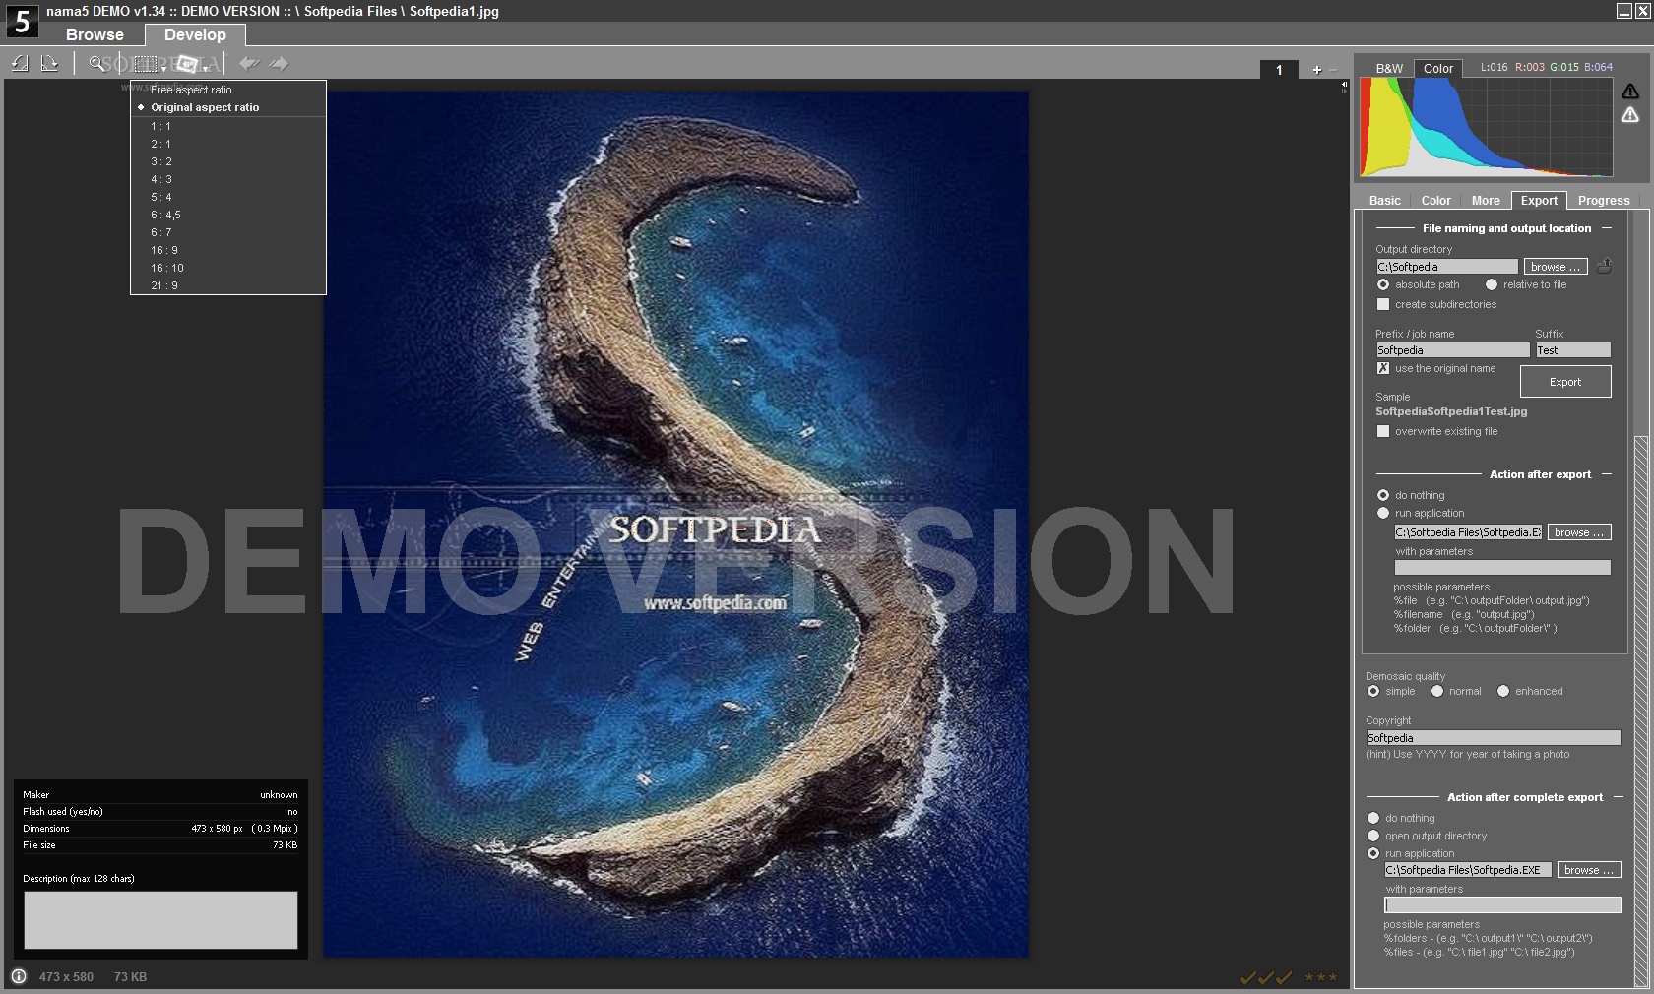This screenshot has height=994, width=1654.
Task: Select the crop grid tool
Action: pyautogui.click(x=146, y=64)
